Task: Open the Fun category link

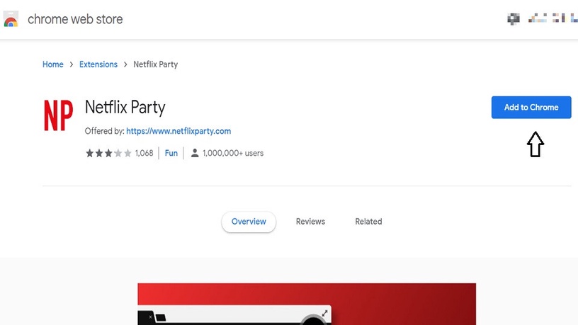Action: (171, 153)
